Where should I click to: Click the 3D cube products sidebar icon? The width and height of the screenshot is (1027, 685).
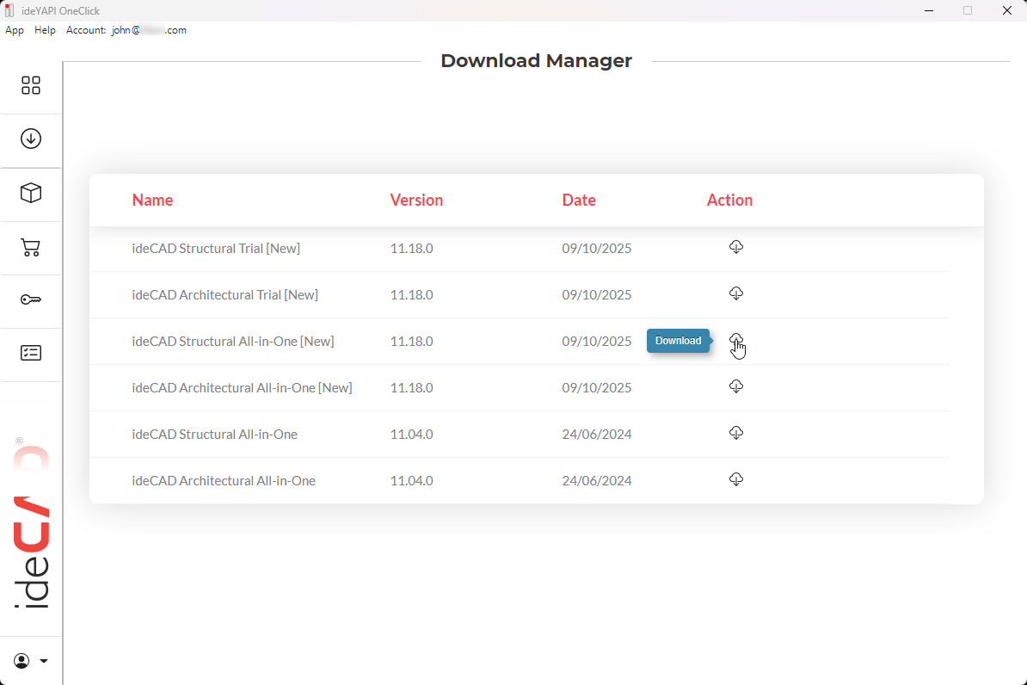[31, 193]
